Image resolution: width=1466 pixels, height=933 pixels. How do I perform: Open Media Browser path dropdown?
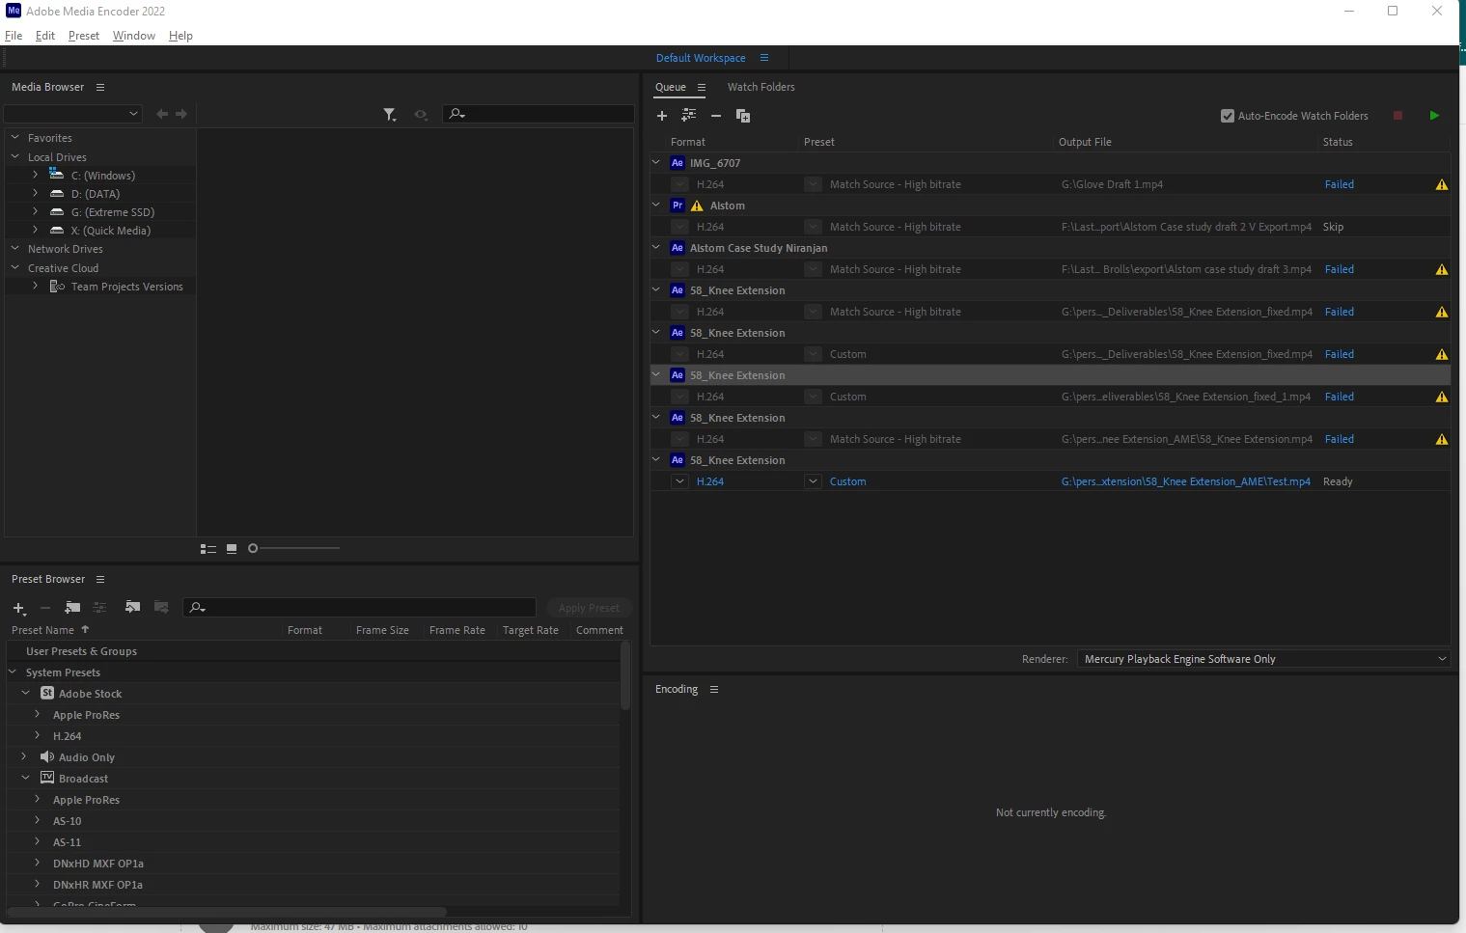[x=73, y=114]
